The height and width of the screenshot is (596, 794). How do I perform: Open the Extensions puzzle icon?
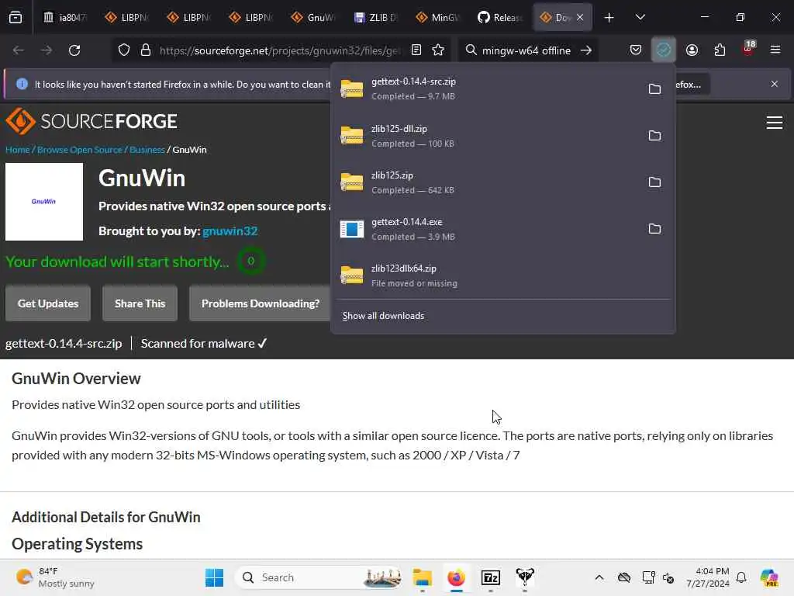coord(720,50)
